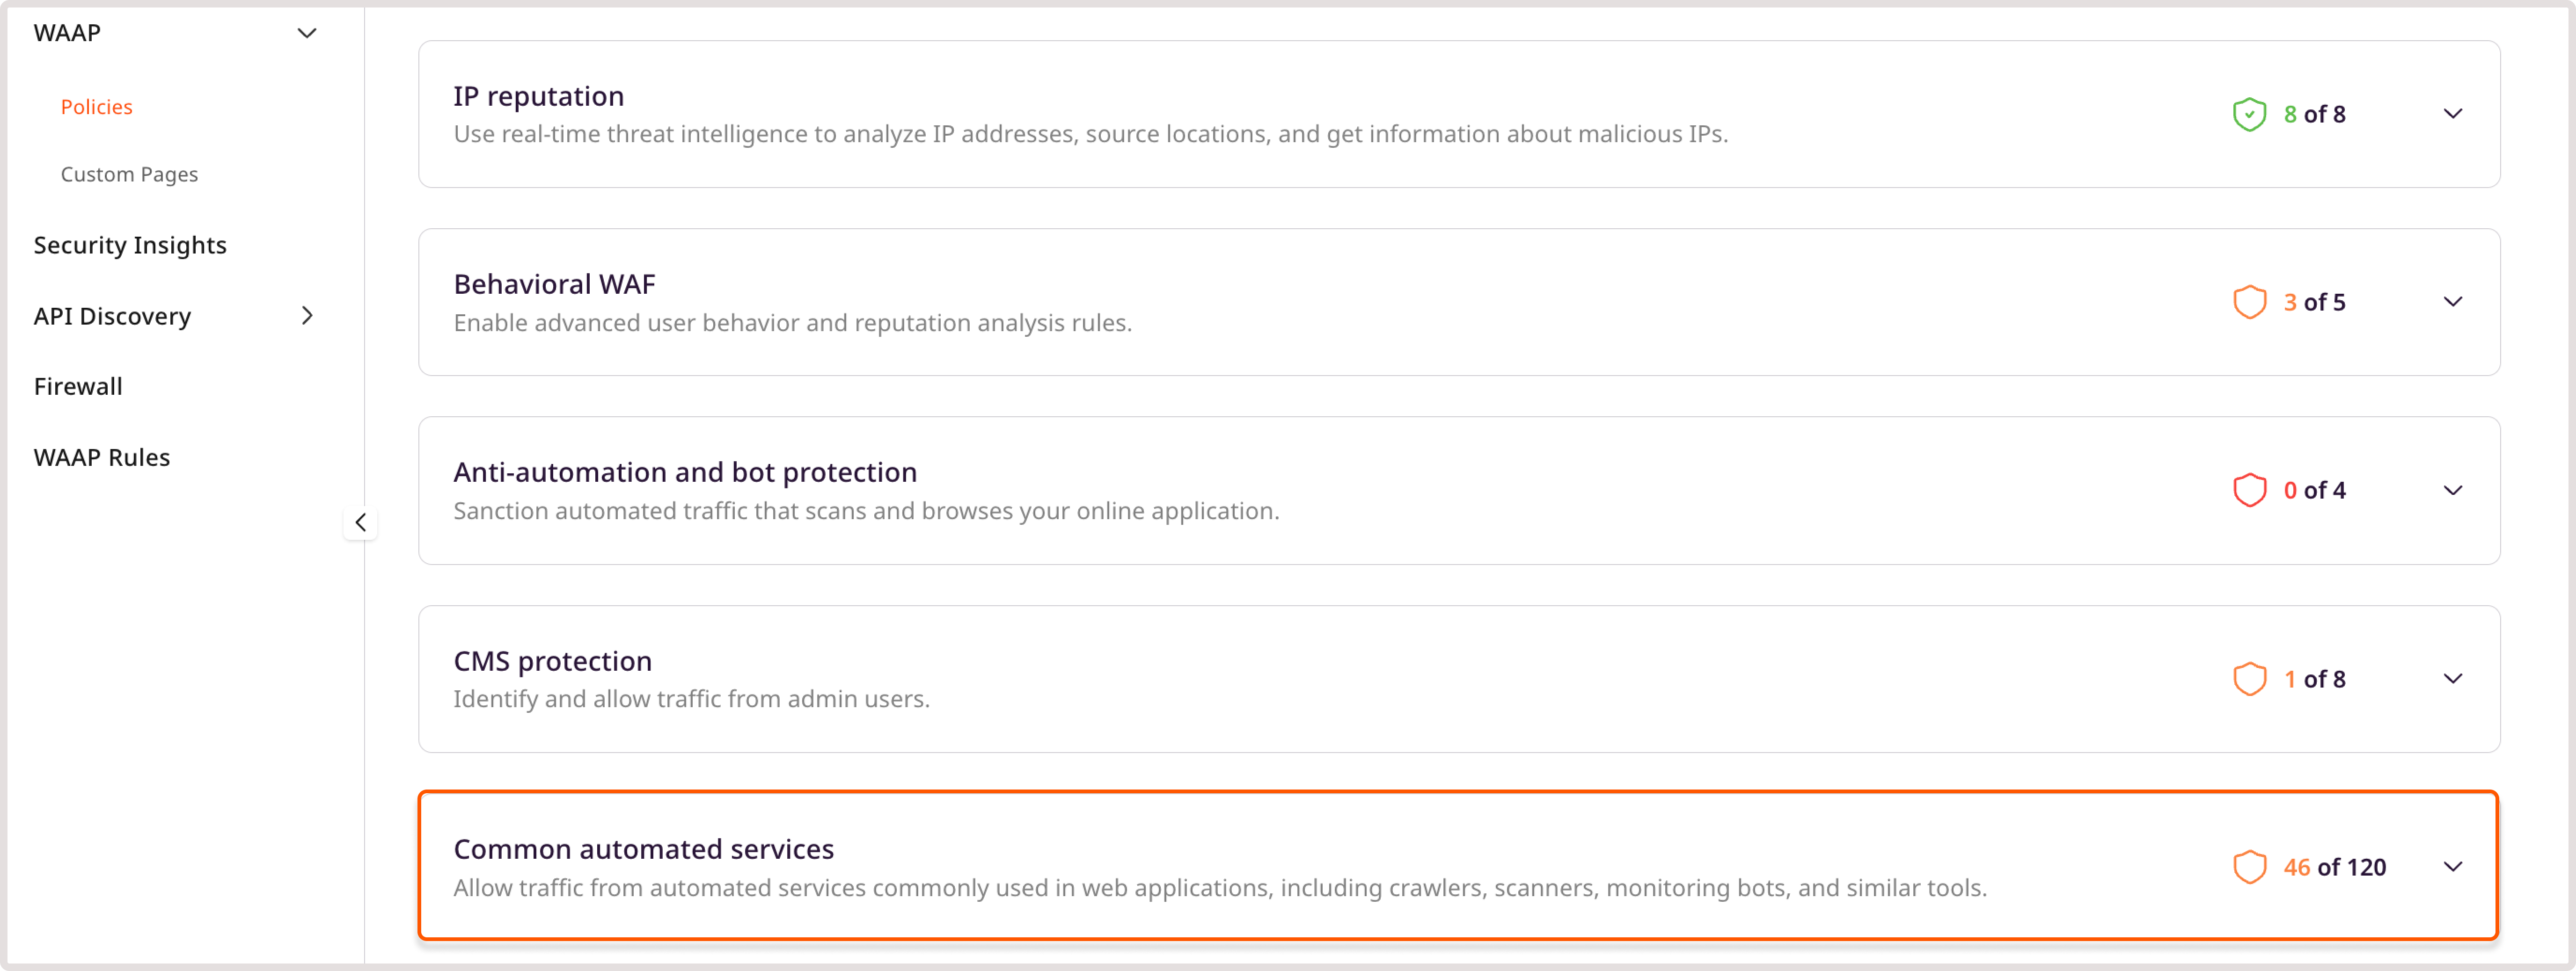This screenshot has width=2576, height=971.
Task: Collapse the WAAP section in the sidebar
Action: [307, 32]
